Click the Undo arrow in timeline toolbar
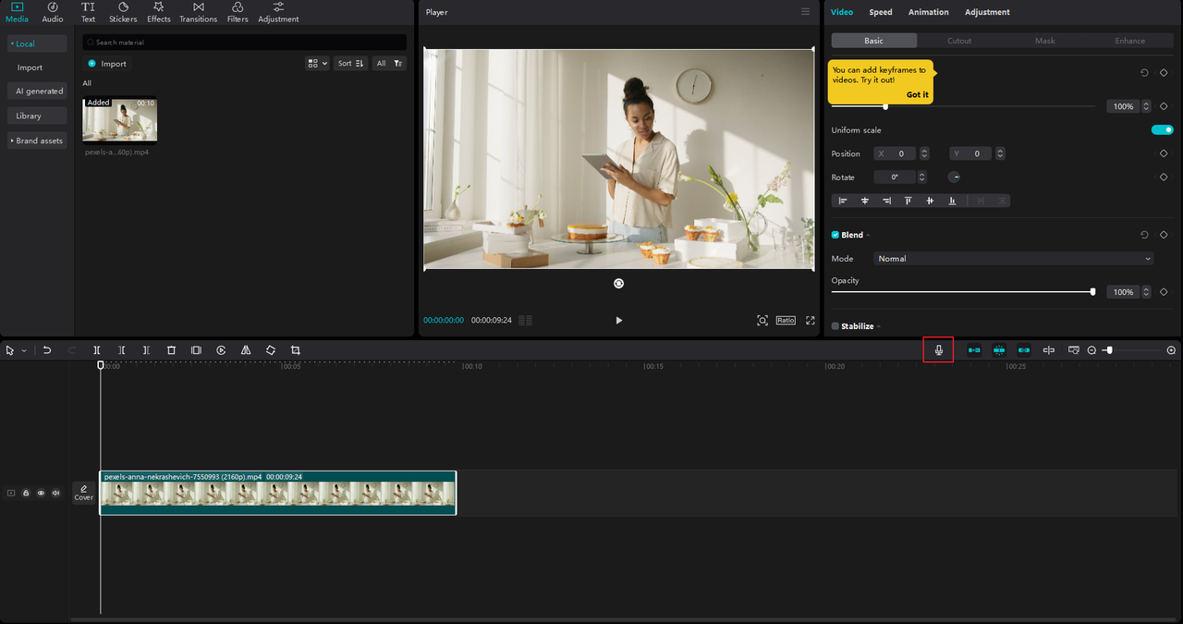Screen dimensions: 1183x624 coord(47,350)
